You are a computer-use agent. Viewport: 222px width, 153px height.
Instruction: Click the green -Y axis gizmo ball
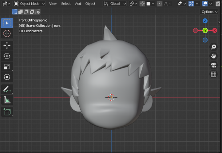[x=205, y=30]
